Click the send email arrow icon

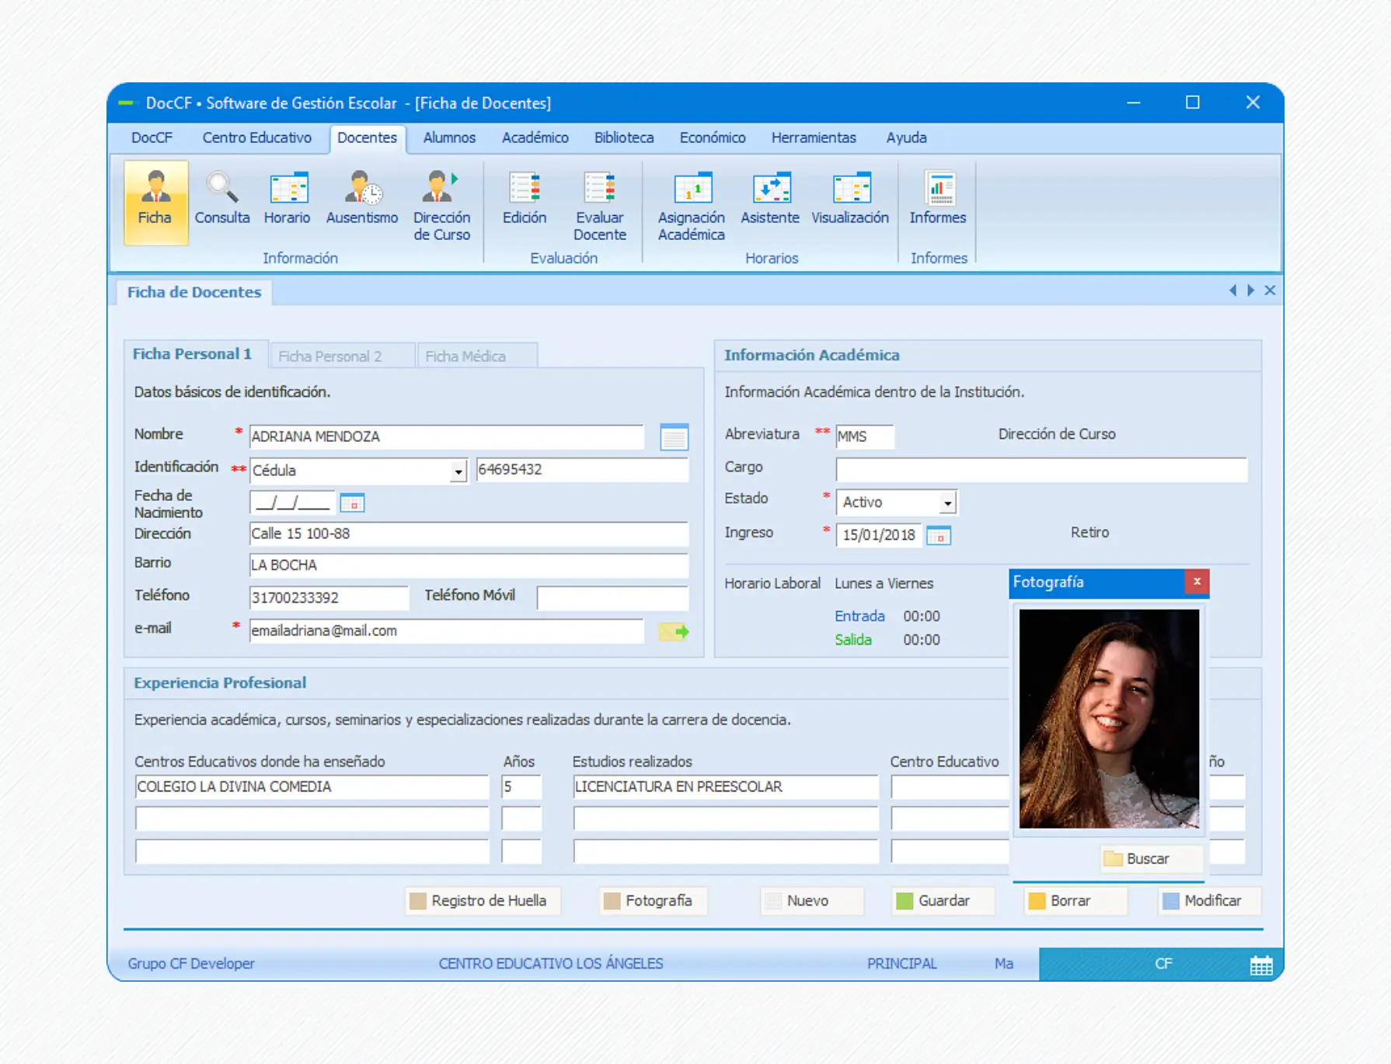(x=674, y=631)
